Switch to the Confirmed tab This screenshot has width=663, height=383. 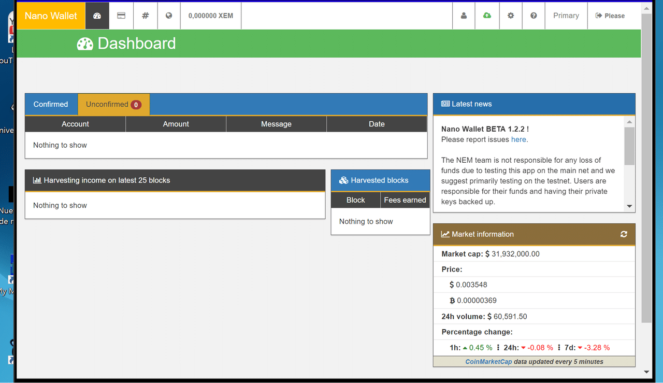pyautogui.click(x=51, y=104)
